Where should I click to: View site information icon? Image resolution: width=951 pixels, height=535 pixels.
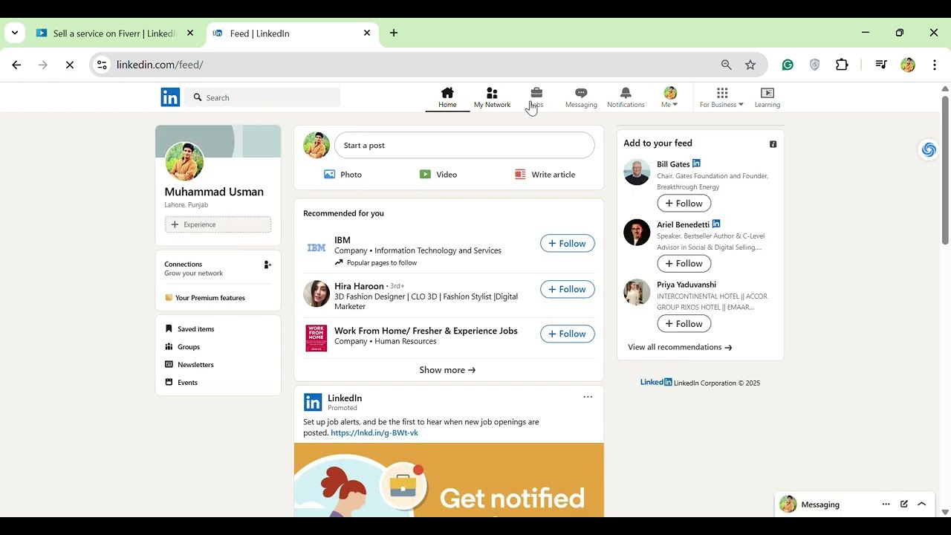[103, 65]
